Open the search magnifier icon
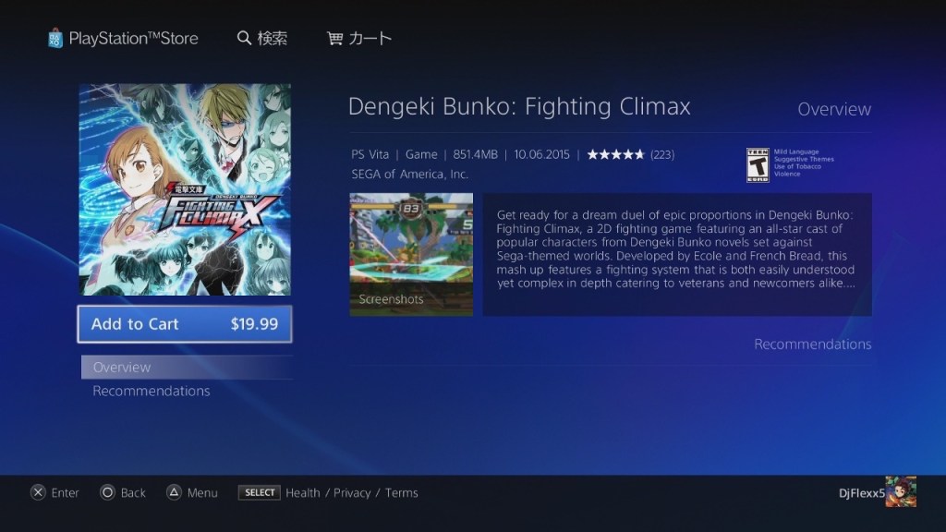The image size is (946, 532). click(244, 38)
